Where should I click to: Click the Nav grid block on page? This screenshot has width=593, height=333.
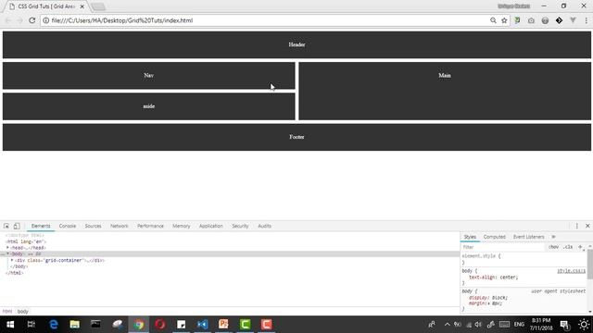148,76
